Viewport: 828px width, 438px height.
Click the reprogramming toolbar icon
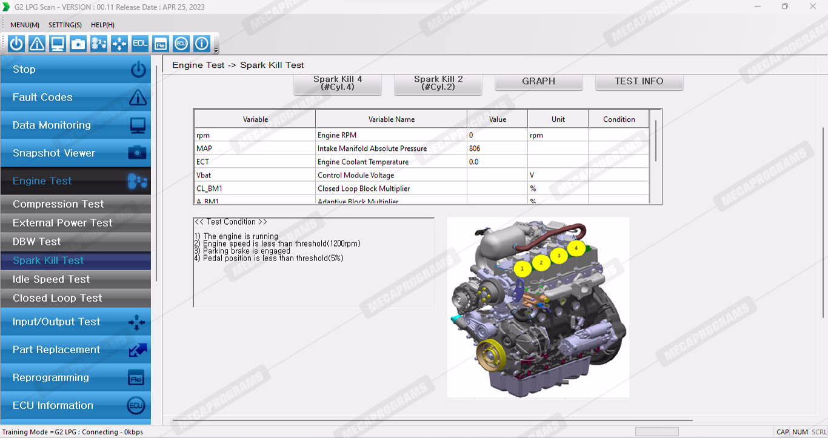(161, 44)
